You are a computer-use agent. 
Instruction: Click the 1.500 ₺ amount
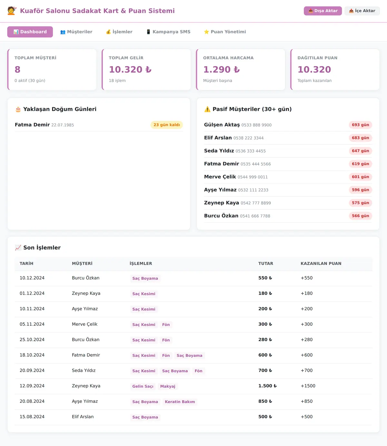(267, 386)
